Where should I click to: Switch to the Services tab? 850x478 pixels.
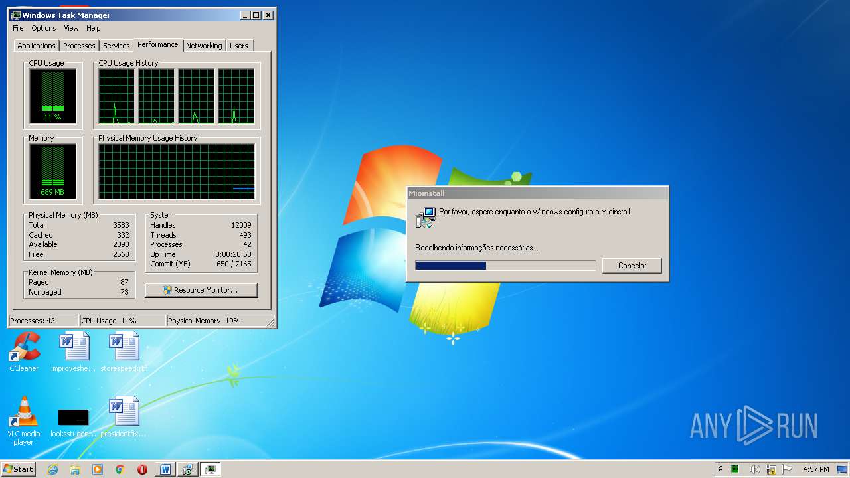click(x=116, y=46)
